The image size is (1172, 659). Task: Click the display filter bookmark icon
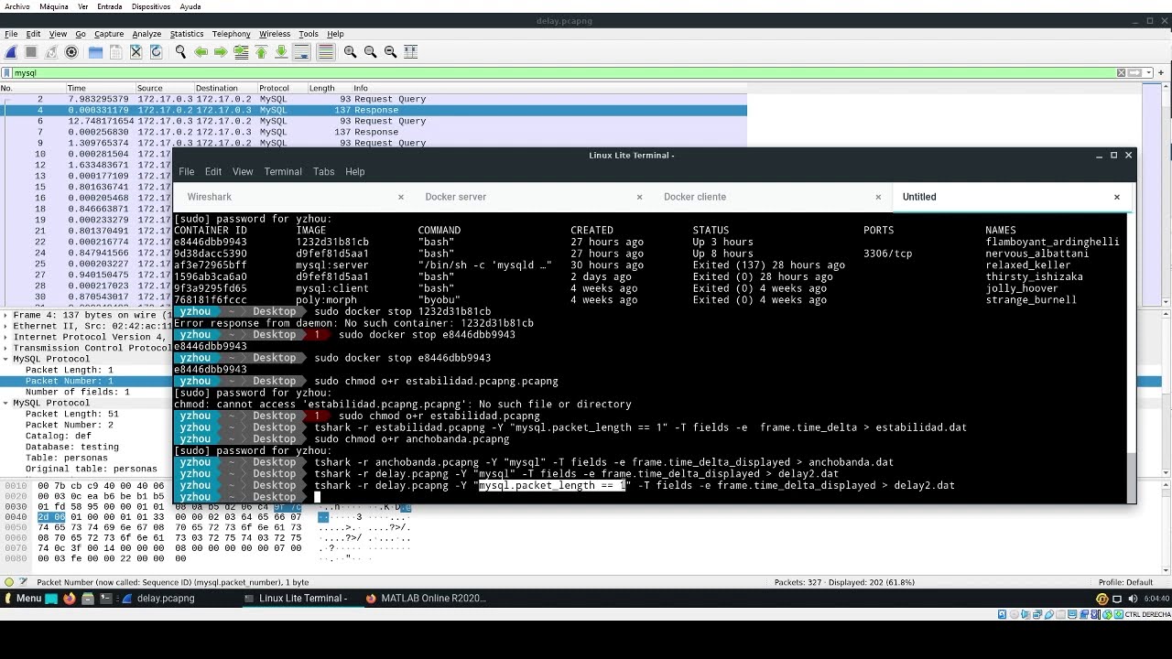[6, 73]
